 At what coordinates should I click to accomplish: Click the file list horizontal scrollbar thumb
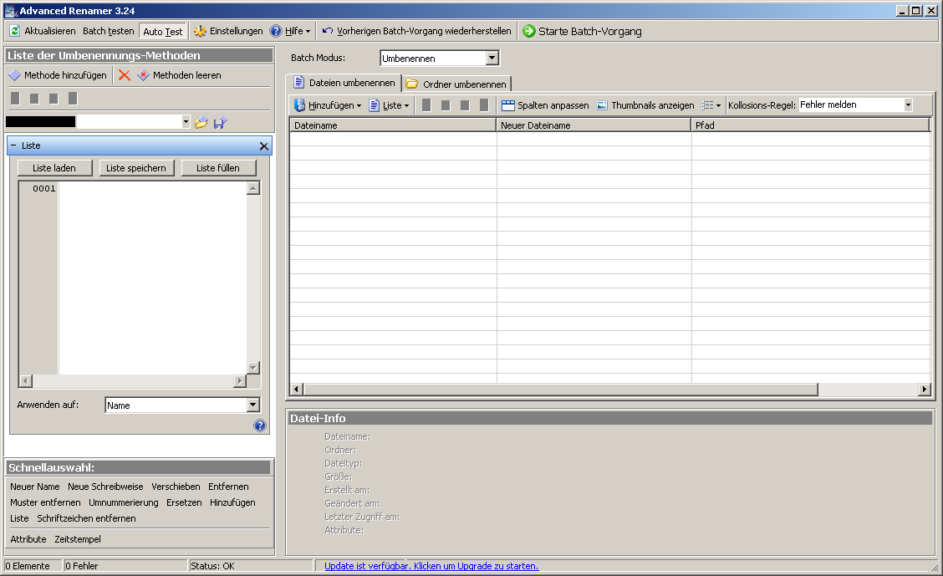pos(560,389)
